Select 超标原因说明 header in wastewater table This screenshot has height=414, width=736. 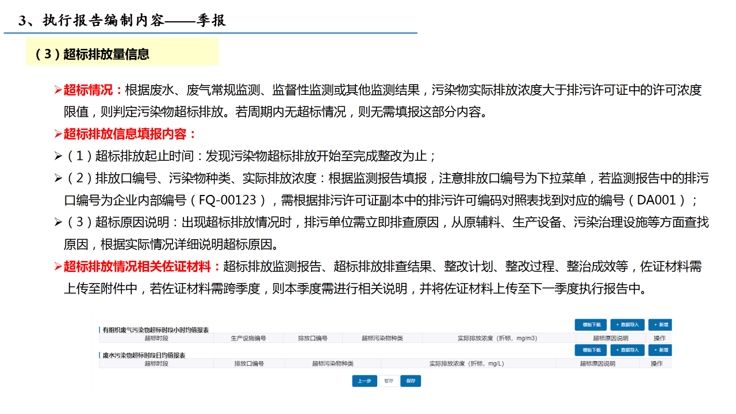(x=597, y=363)
